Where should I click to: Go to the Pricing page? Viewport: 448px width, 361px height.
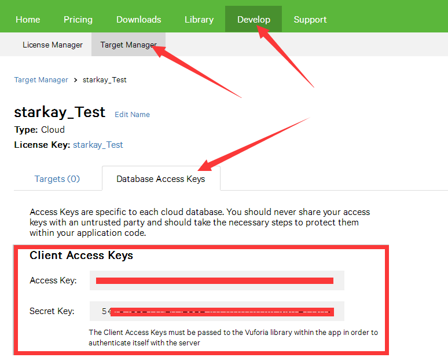pyautogui.click(x=78, y=20)
